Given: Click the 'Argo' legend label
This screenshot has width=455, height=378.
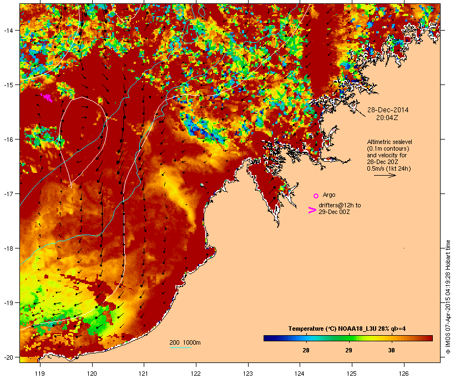Looking at the screenshot, I should [329, 195].
